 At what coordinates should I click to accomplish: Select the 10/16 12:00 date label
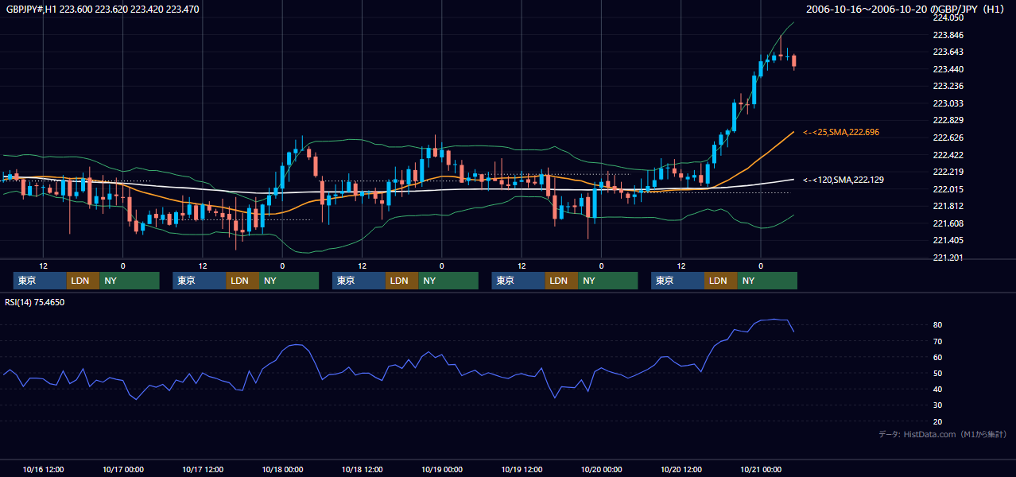44,469
